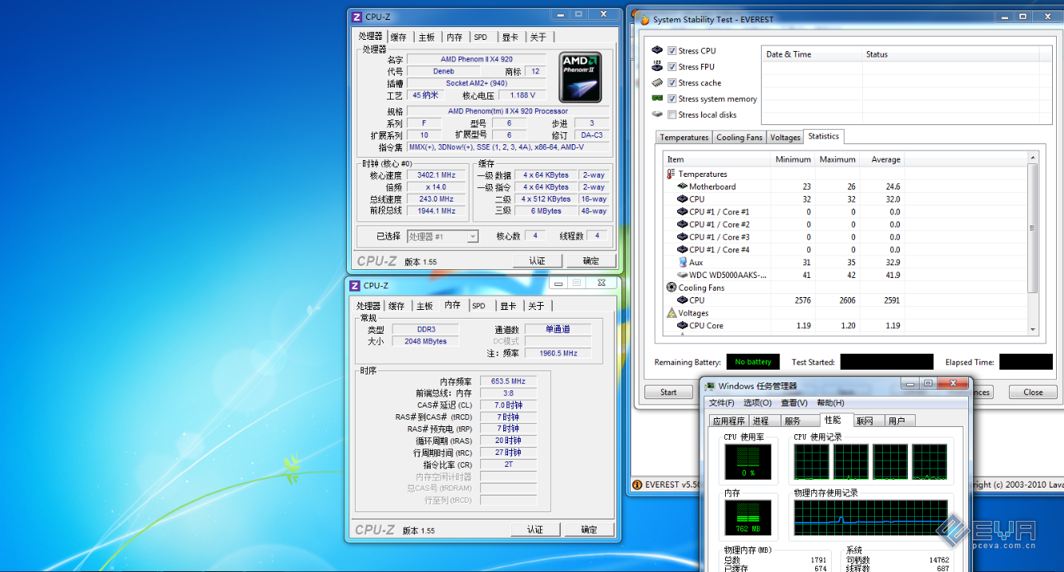Click the 1.188 V core voltage value
Screen dimensions: 1064x572
pyautogui.click(x=522, y=96)
